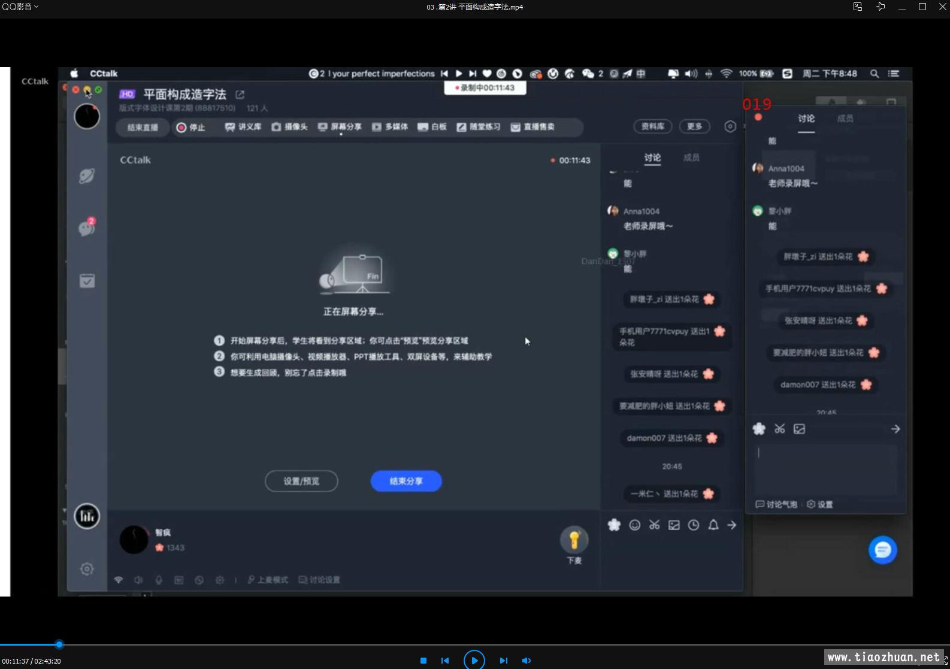Image resolution: width=950 pixels, height=669 pixels.
Task: Click the send arrow in floating chat panel
Action: 895,429
